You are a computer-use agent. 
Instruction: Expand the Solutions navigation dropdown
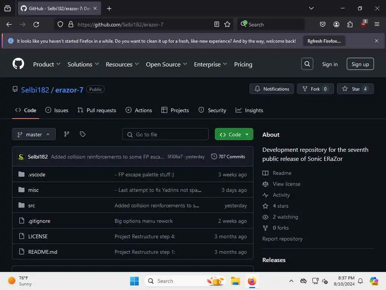tap(83, 64)
